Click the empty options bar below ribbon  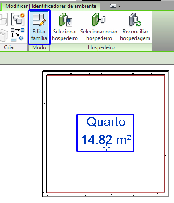point(87,58)
